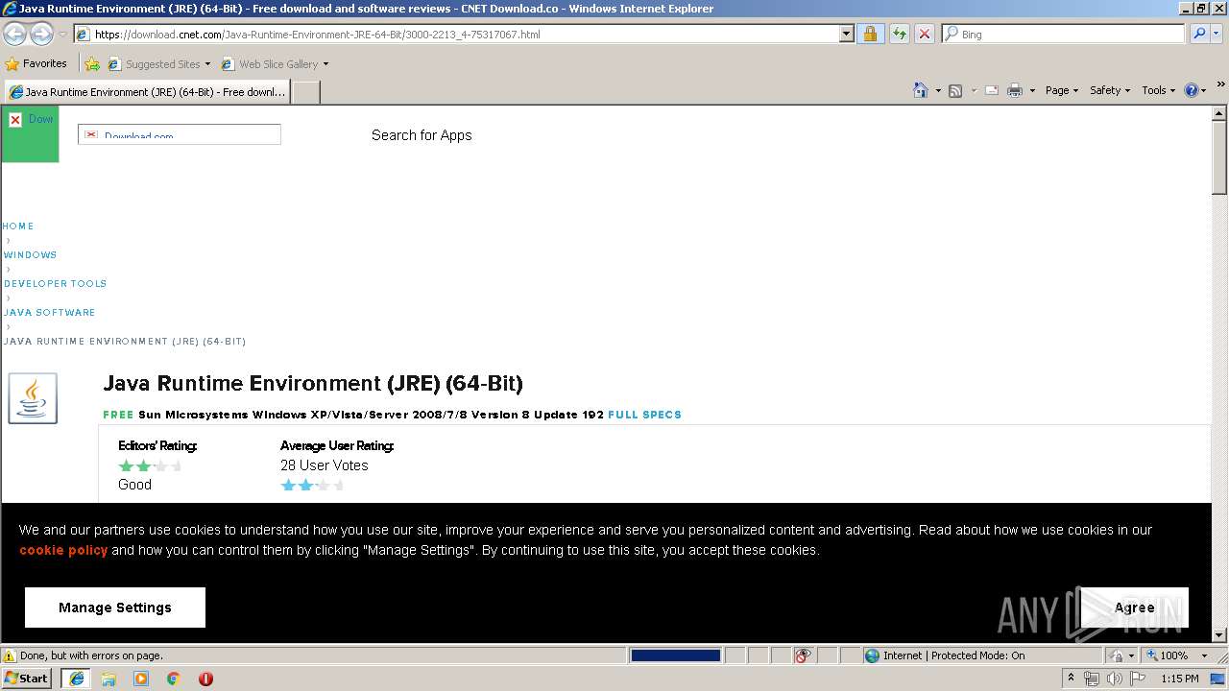Open the search provider dropdown arrow
This screenshot has width=1229, height=691.
click(x=1218, y=34)
